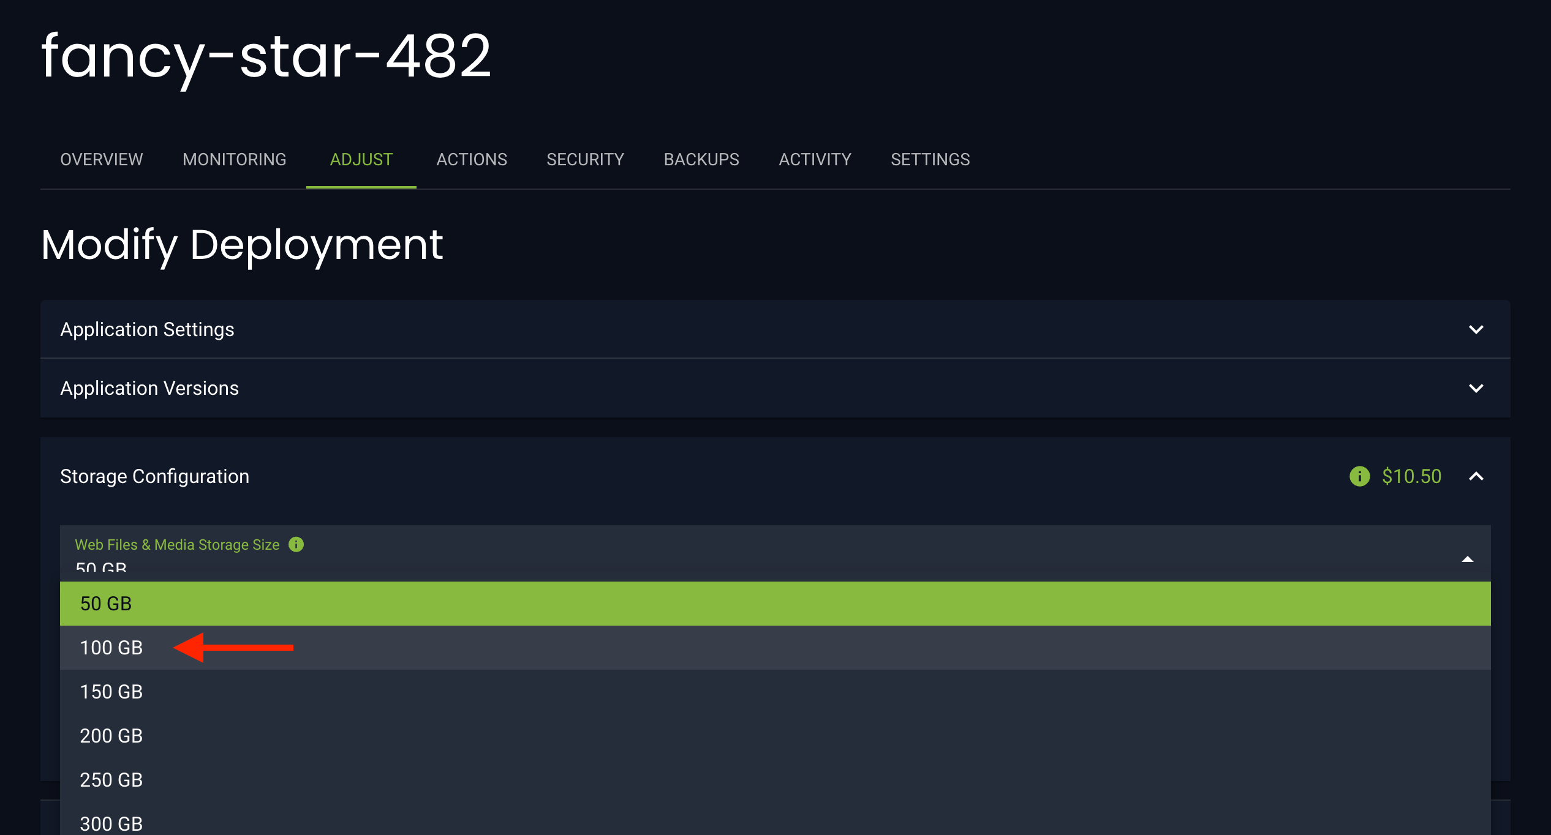1551x835 pixels.
Task: View the Activity tab
Action: (x=815, y=159)
